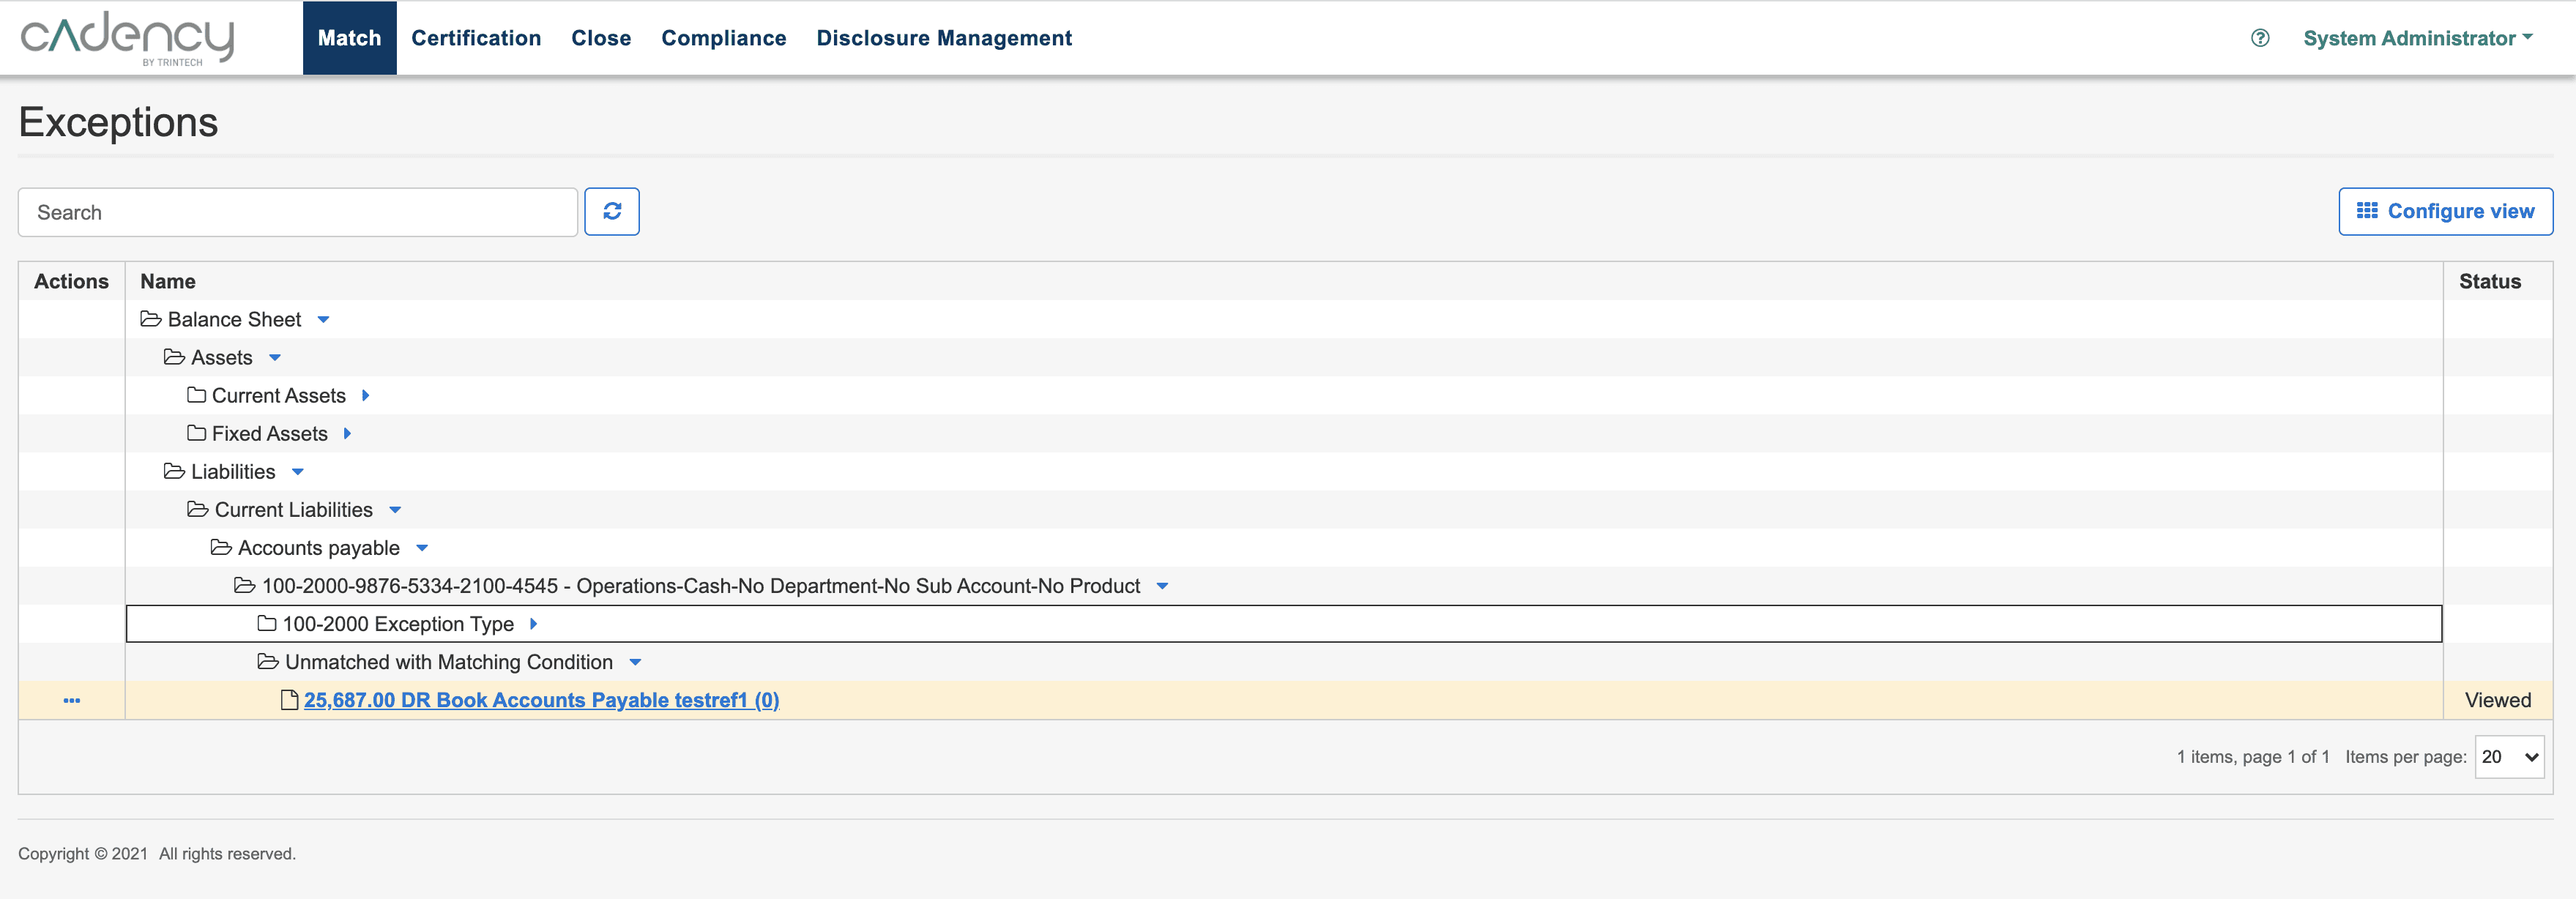This screenshot has width=2576, height=899.
Task: Click the folder icon next to Balance Sheet
Action: click(151, 319)
